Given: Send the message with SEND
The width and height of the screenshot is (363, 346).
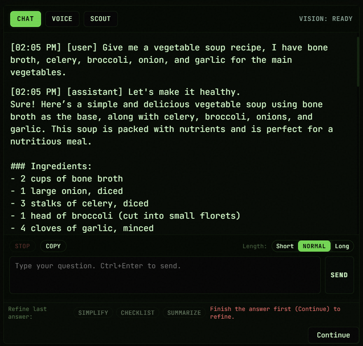Looking at the screenshot, I should coord(339,275).
